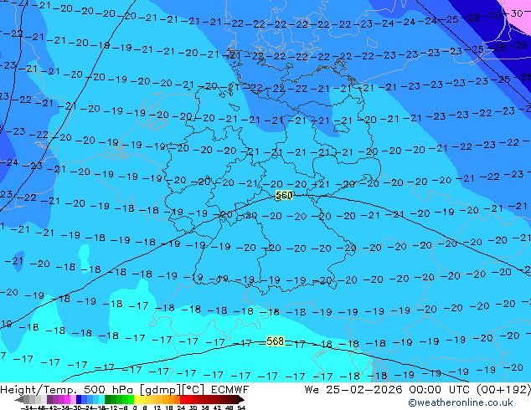This screenshot has width=531, height=410.
Task: Click the gray left arrow end of legend
Action: pyautogui.click(x=18, y=400)
